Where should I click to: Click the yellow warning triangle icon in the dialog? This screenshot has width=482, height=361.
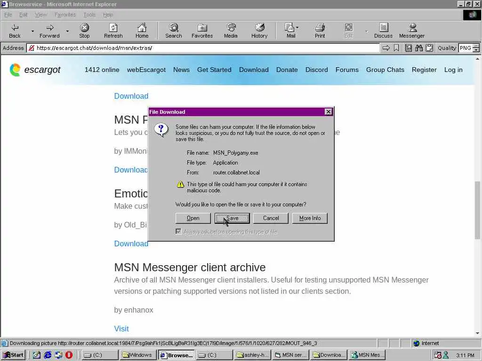tap(180, 184)
